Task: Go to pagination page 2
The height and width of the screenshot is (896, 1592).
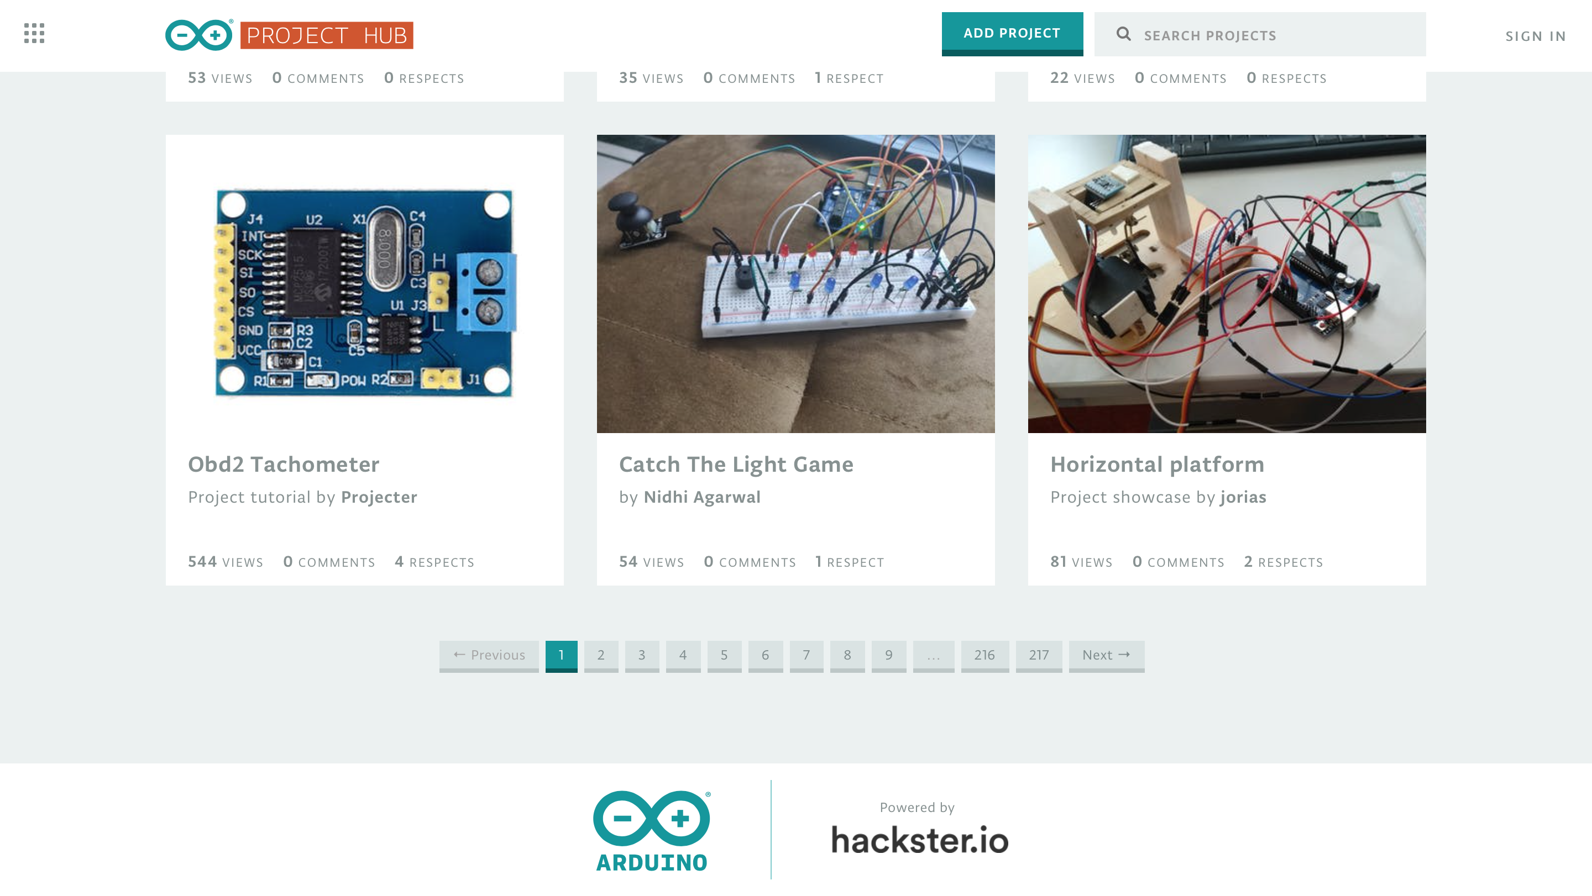Action: tap(601, 655)
